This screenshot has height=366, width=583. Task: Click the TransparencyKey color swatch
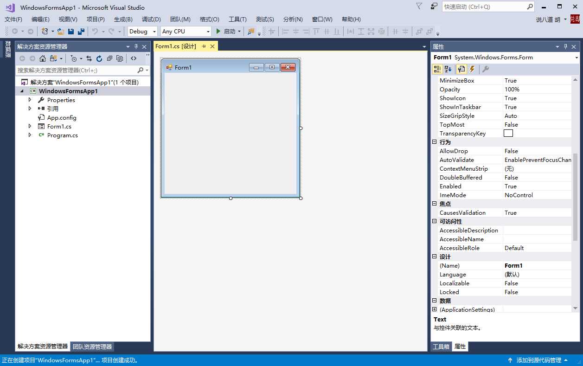(508, 133)
